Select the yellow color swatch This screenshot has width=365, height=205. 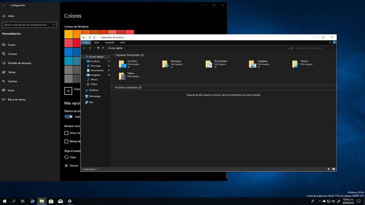point(68,34)
